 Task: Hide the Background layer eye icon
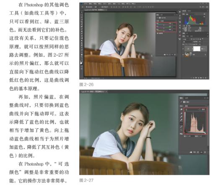click(x=183, y=55)
